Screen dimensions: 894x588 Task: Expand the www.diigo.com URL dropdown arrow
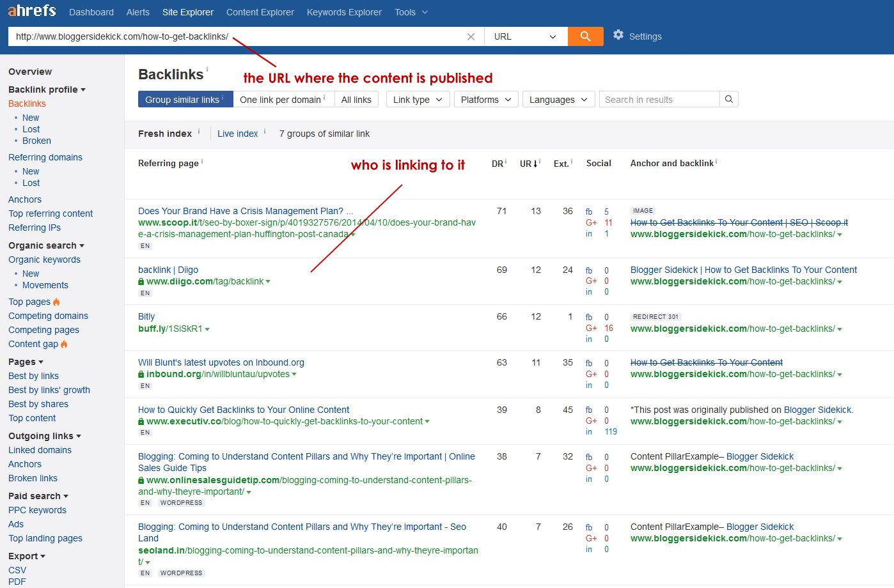(x=268, y=282)
